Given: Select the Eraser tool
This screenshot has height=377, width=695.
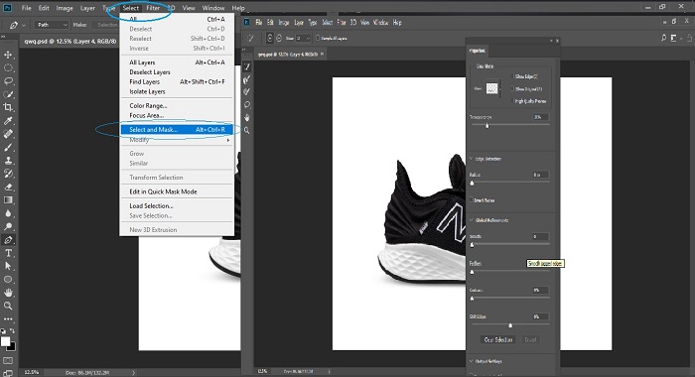Looking at the screenshot, I should click(x=8, y=187).
